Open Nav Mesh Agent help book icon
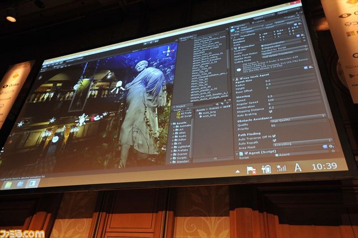This screenshot has height=238, width=358. pos(306,68)
